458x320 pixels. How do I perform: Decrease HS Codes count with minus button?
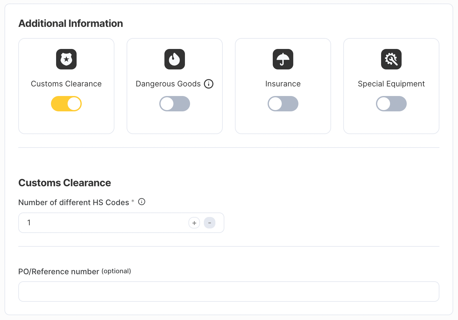click(210, 223)
